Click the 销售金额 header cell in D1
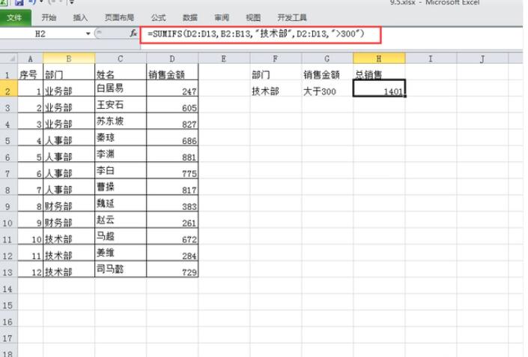Viewport: 528px width, 357px height. [x=172, y=74]
